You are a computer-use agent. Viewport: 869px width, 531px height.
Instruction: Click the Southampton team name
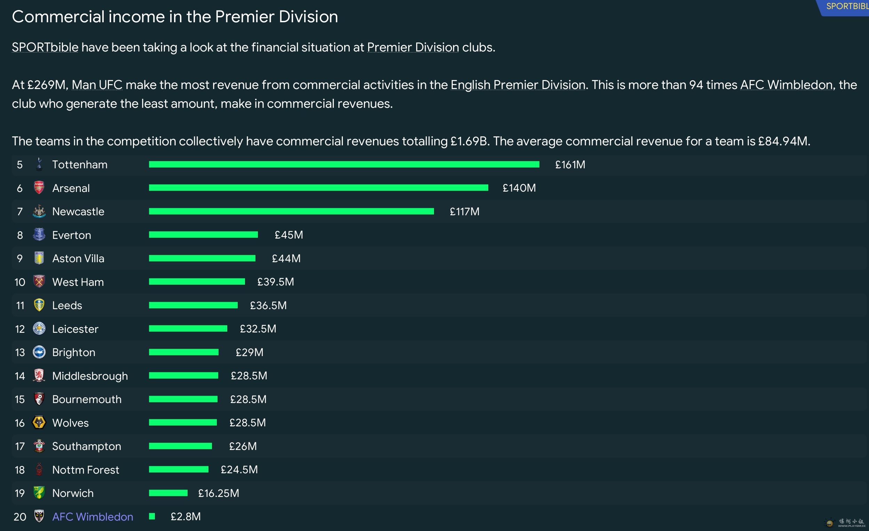click(x=86, y=446)
